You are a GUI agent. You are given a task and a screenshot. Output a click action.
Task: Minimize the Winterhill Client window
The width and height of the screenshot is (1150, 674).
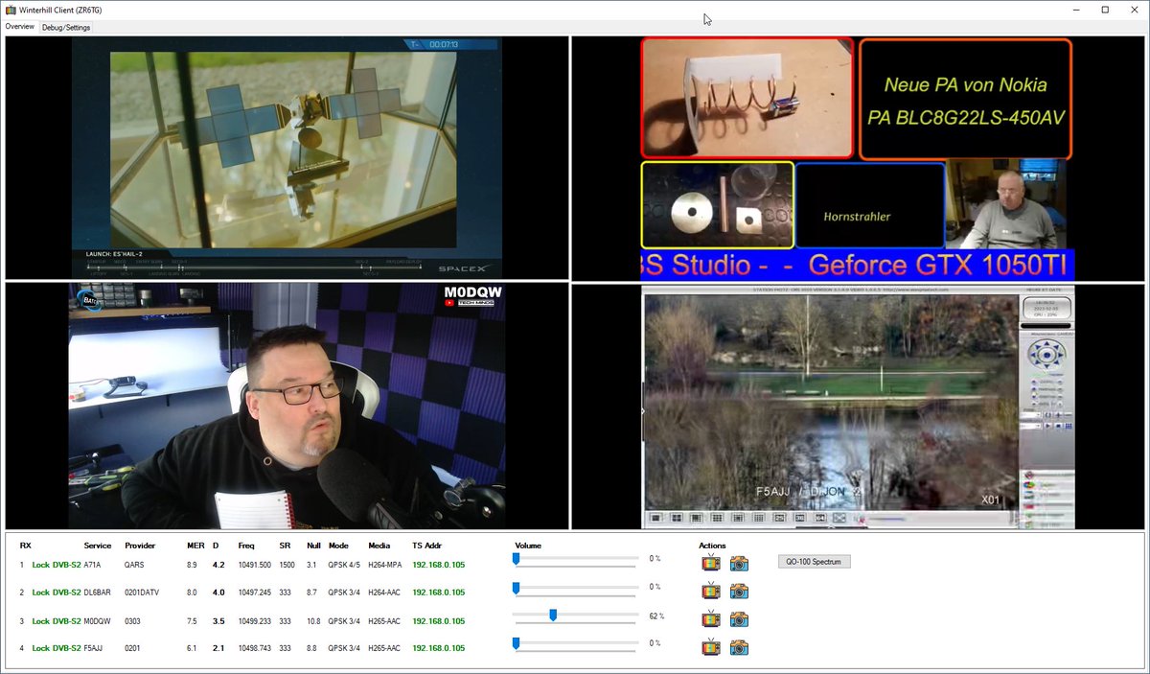click(1077, 10)
